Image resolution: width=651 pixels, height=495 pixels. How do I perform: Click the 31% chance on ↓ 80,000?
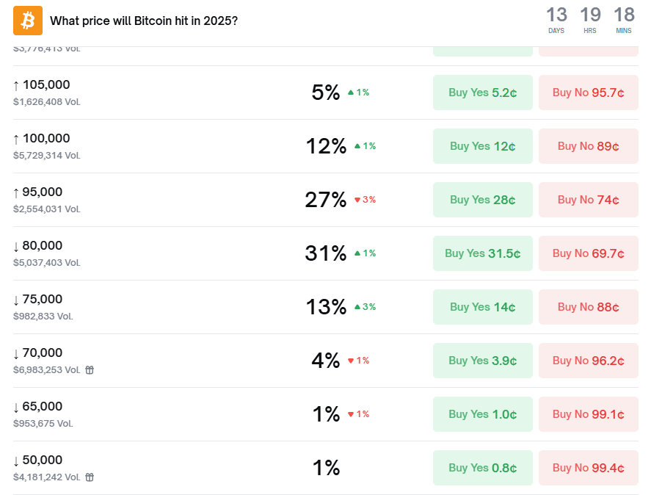pyautogui.click(x=325, y=253)
